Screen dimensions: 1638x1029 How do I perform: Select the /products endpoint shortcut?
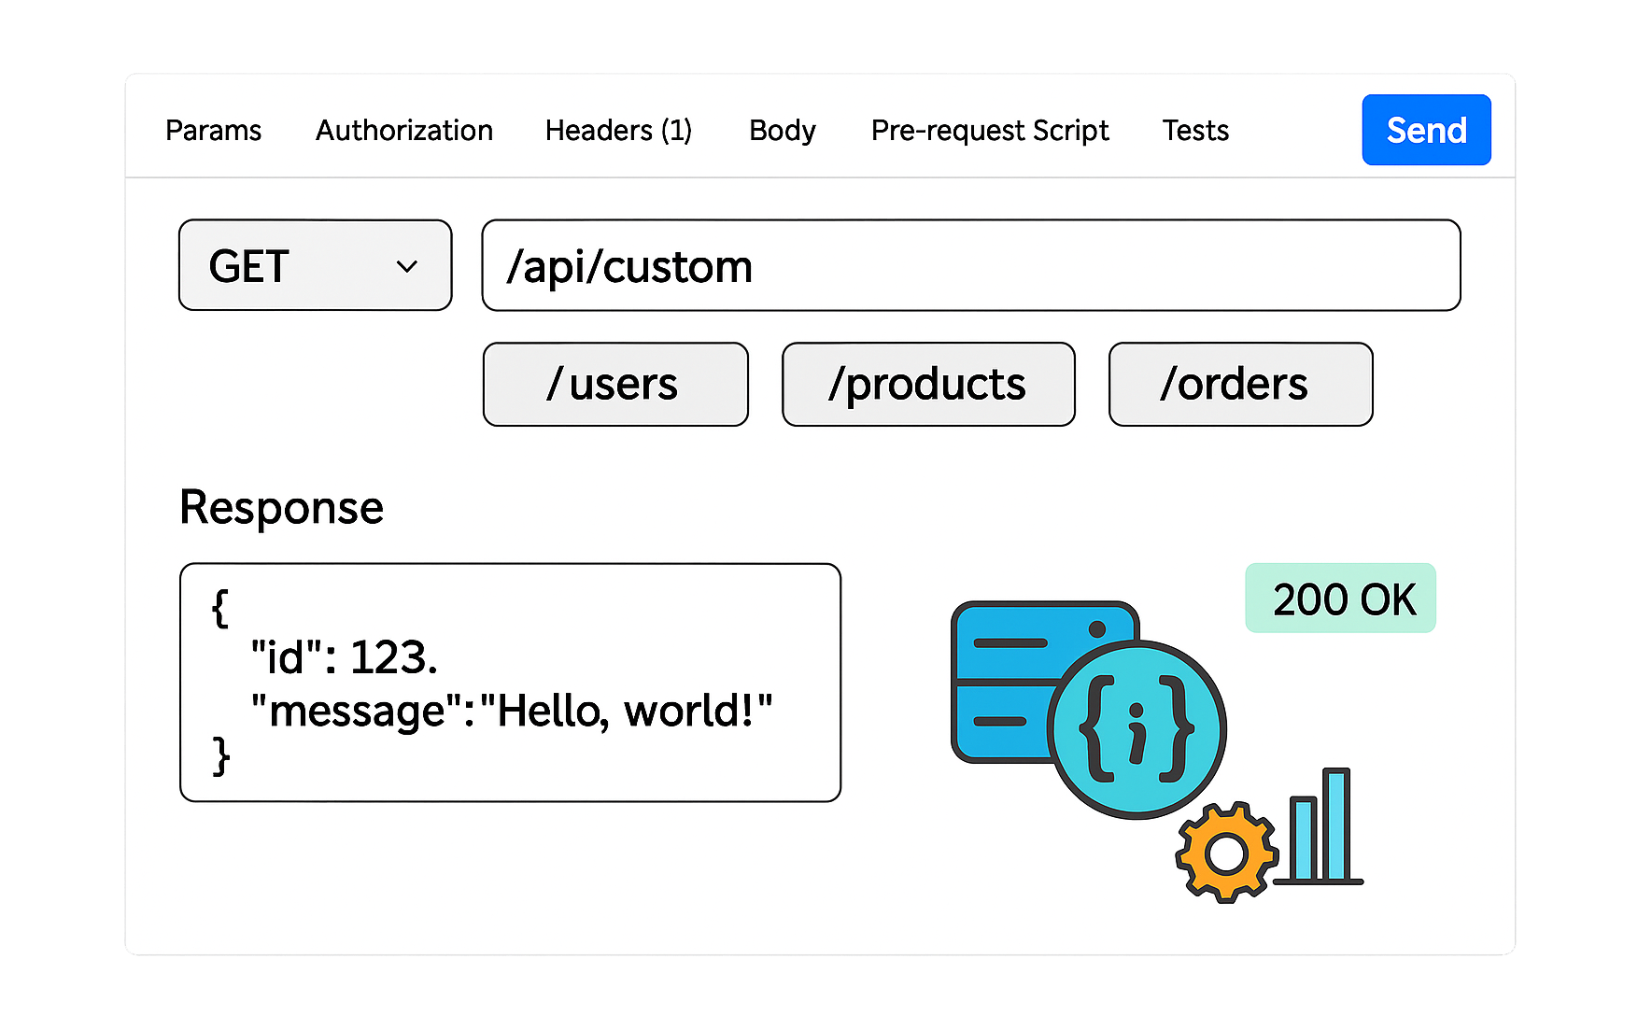coord(927,384)
